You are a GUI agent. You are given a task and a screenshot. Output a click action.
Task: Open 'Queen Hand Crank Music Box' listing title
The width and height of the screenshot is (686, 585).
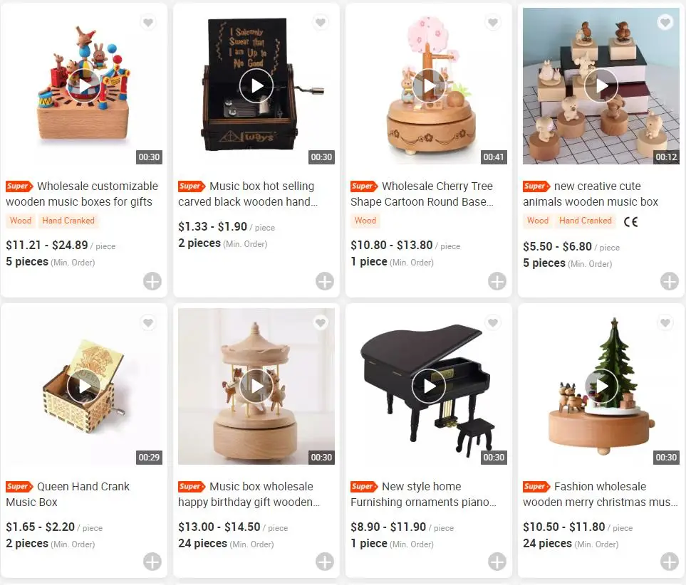pos(68,494)
